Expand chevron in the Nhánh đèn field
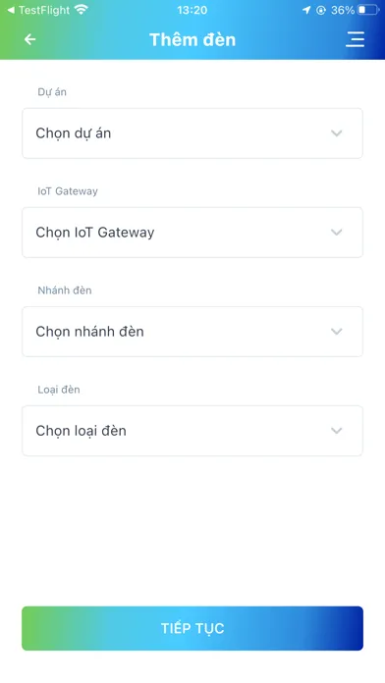 click(x=336, y=332)
